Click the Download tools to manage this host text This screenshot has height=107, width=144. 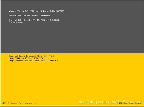click(31, 56)
